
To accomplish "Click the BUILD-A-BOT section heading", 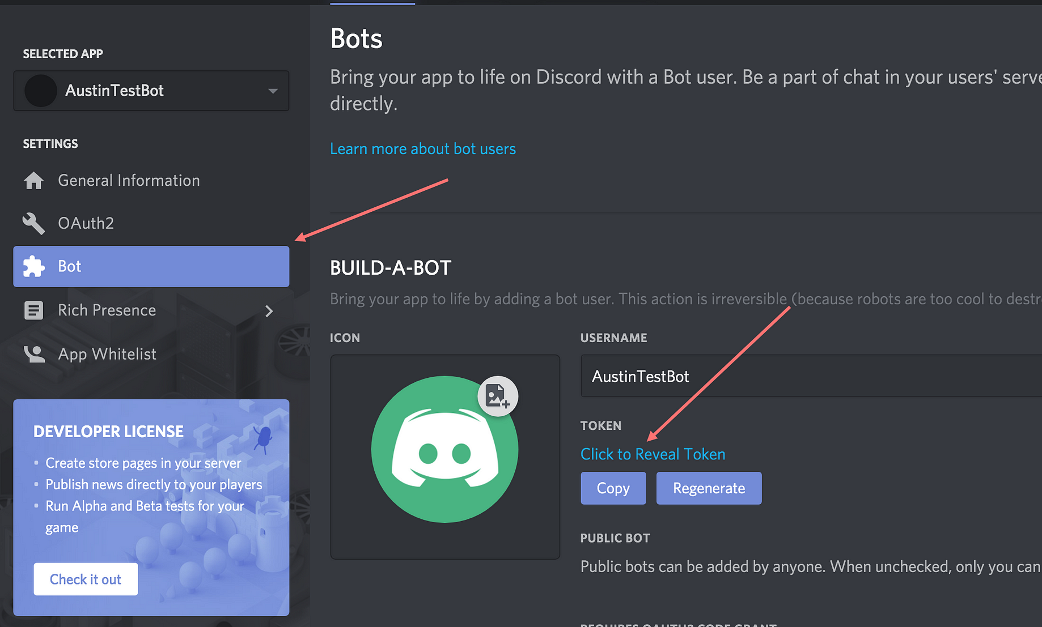I will pyautogui.click(x=391, y=268).
